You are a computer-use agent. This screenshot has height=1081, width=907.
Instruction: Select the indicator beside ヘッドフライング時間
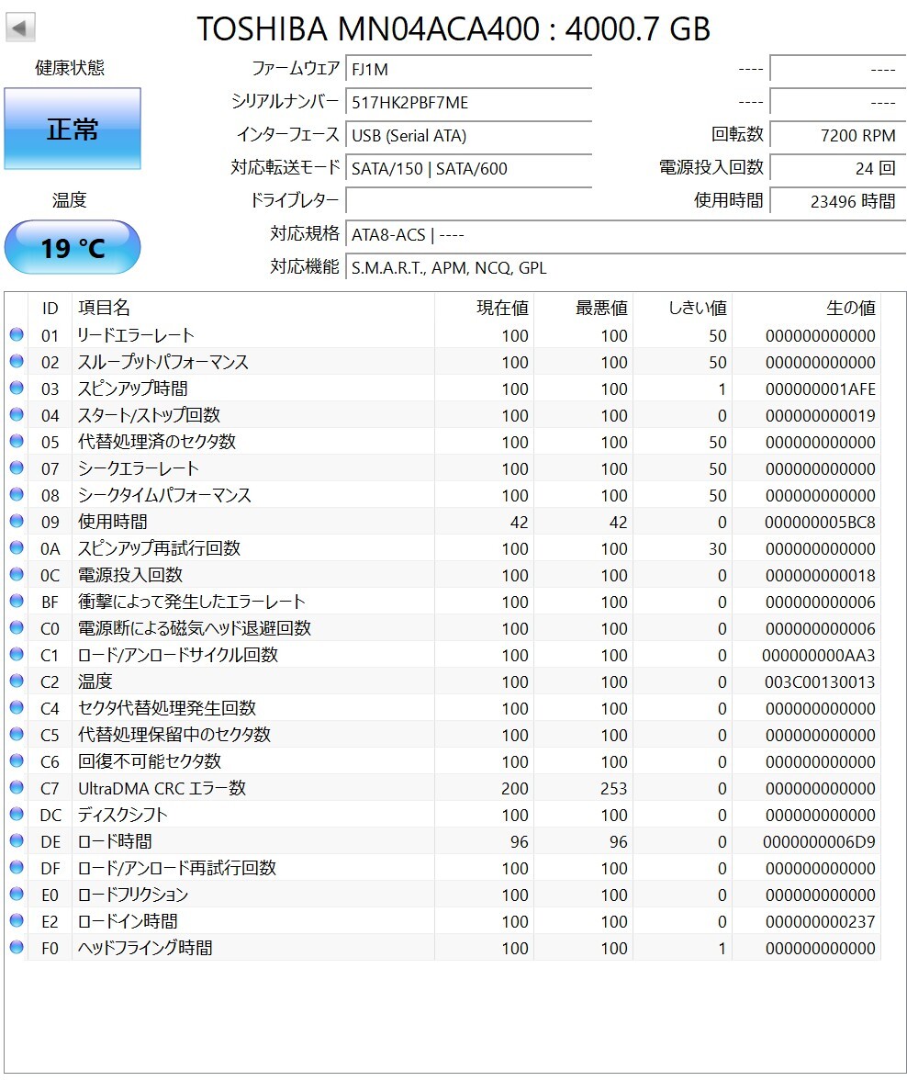(x=16, y=947)
